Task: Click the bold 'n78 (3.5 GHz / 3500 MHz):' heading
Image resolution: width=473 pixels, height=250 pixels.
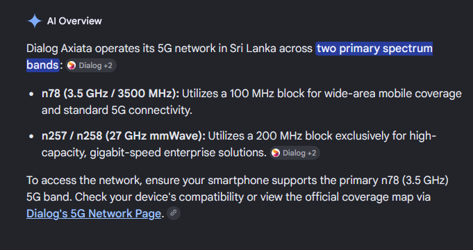Action: tap(110, 94)
